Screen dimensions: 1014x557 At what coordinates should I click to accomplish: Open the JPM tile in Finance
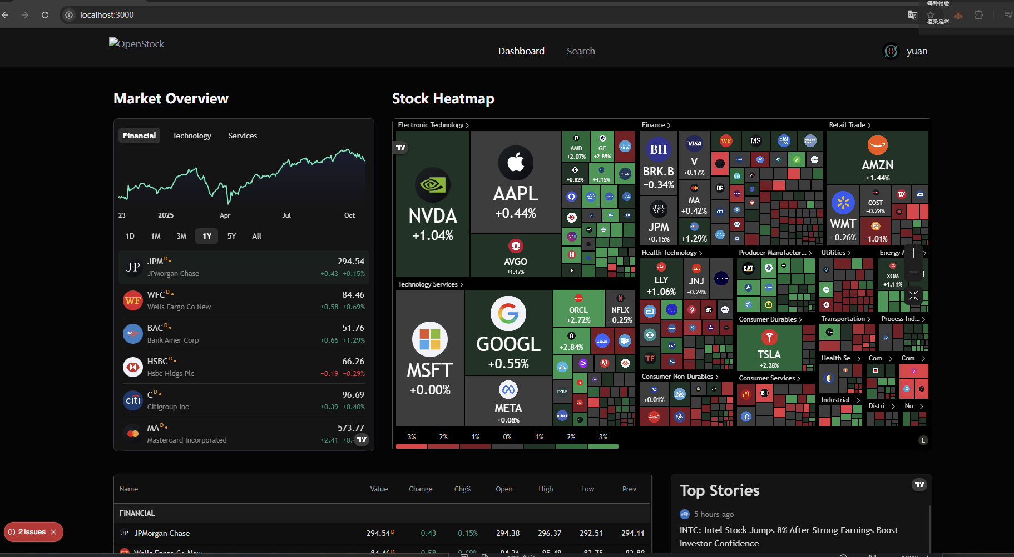(659, 220)
